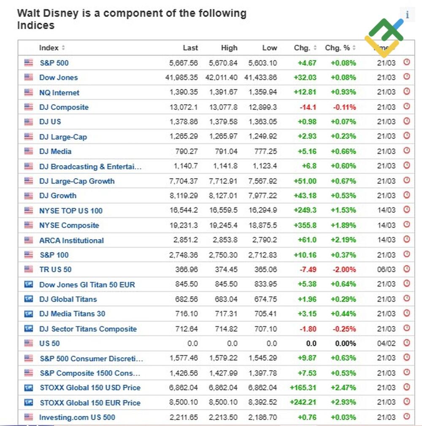Open the DJ US index link
The image size is (422, 426).
(x=50, y=121)
